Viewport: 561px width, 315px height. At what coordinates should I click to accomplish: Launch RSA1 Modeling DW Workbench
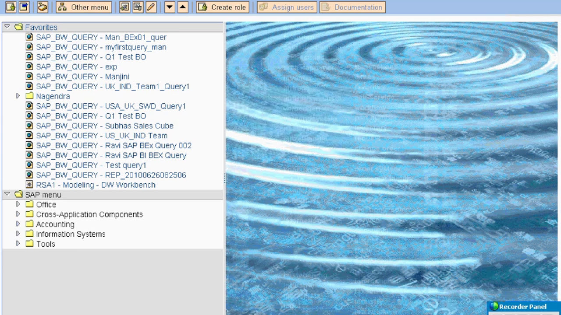[96, 185]
